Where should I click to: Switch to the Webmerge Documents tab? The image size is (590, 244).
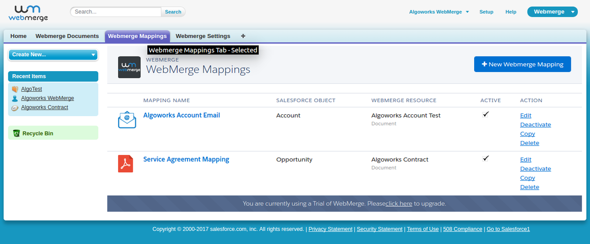(x=67, y=36)
